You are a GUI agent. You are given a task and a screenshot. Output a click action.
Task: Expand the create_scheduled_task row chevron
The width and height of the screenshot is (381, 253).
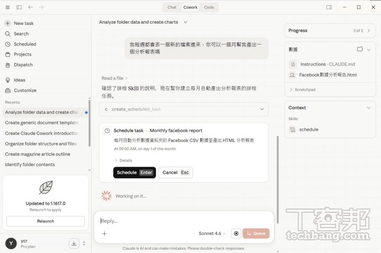pyautogui.click(x=262, y=109)
